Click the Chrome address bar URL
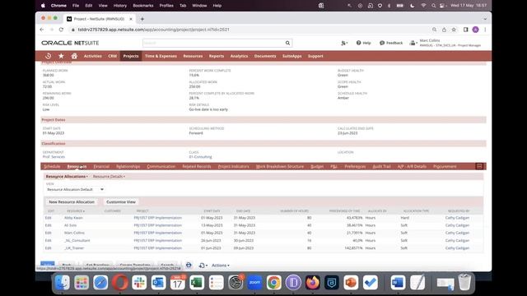Viewport: 527px width, 296px height. (x=154, y=30)
